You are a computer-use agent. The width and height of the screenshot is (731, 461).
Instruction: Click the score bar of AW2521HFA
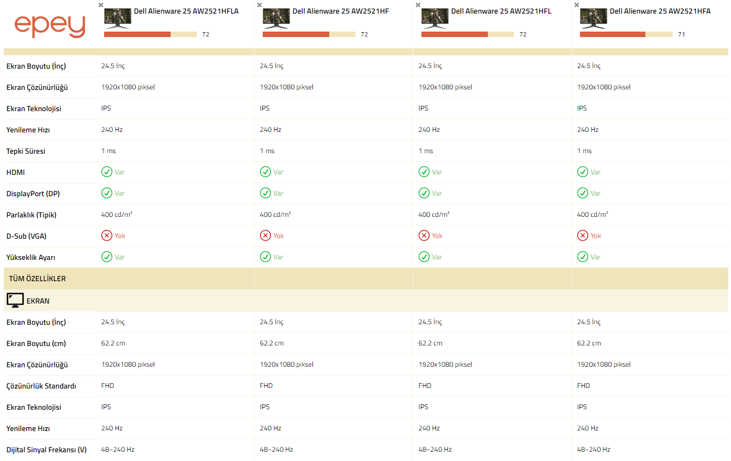tap(626, 34)
